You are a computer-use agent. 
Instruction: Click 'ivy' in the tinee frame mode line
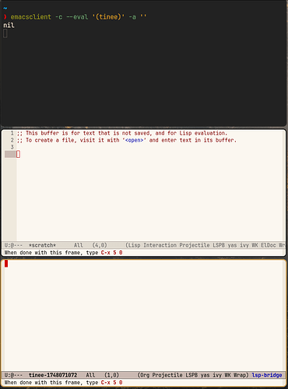217,375
